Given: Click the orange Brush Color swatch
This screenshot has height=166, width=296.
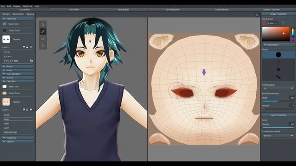Looking at the screenshot, I should 264,23.
